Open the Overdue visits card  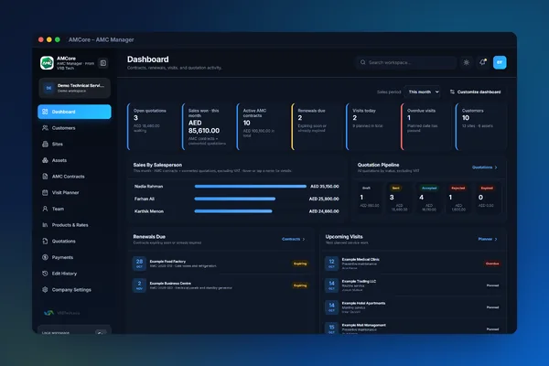point(425,126)
